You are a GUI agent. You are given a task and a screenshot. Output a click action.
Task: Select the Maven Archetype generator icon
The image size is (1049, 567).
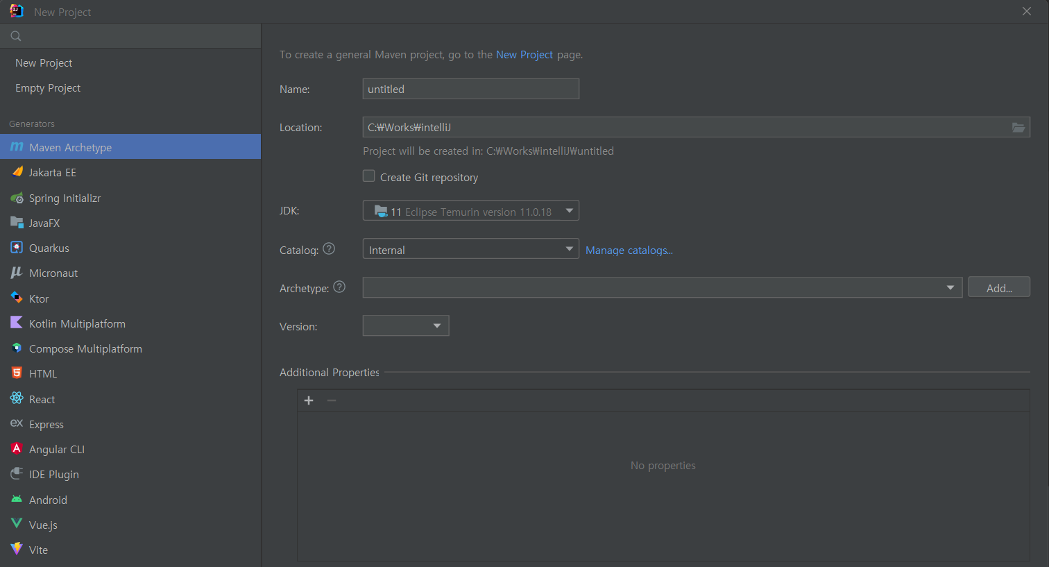[17, 147]
